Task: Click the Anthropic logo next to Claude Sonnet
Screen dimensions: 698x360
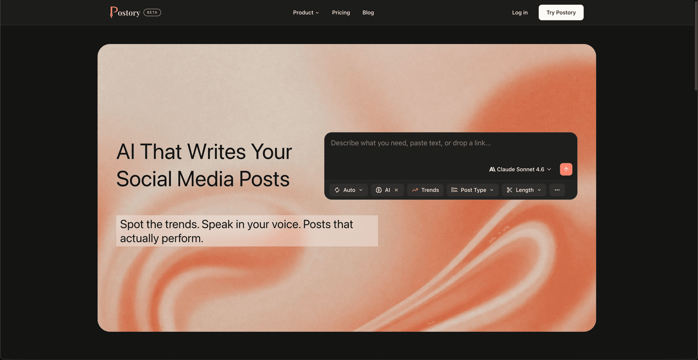Action: point(492,169)
